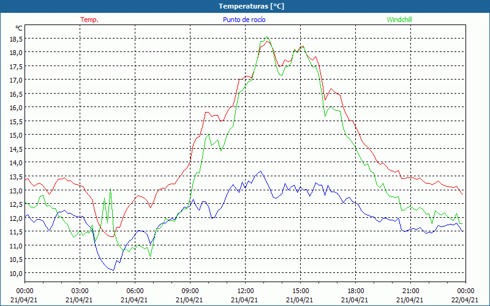Click the 10,0 y-axis value
Image resolution: width=490 pixels, height=306 pixels.
tap(15, 273)
